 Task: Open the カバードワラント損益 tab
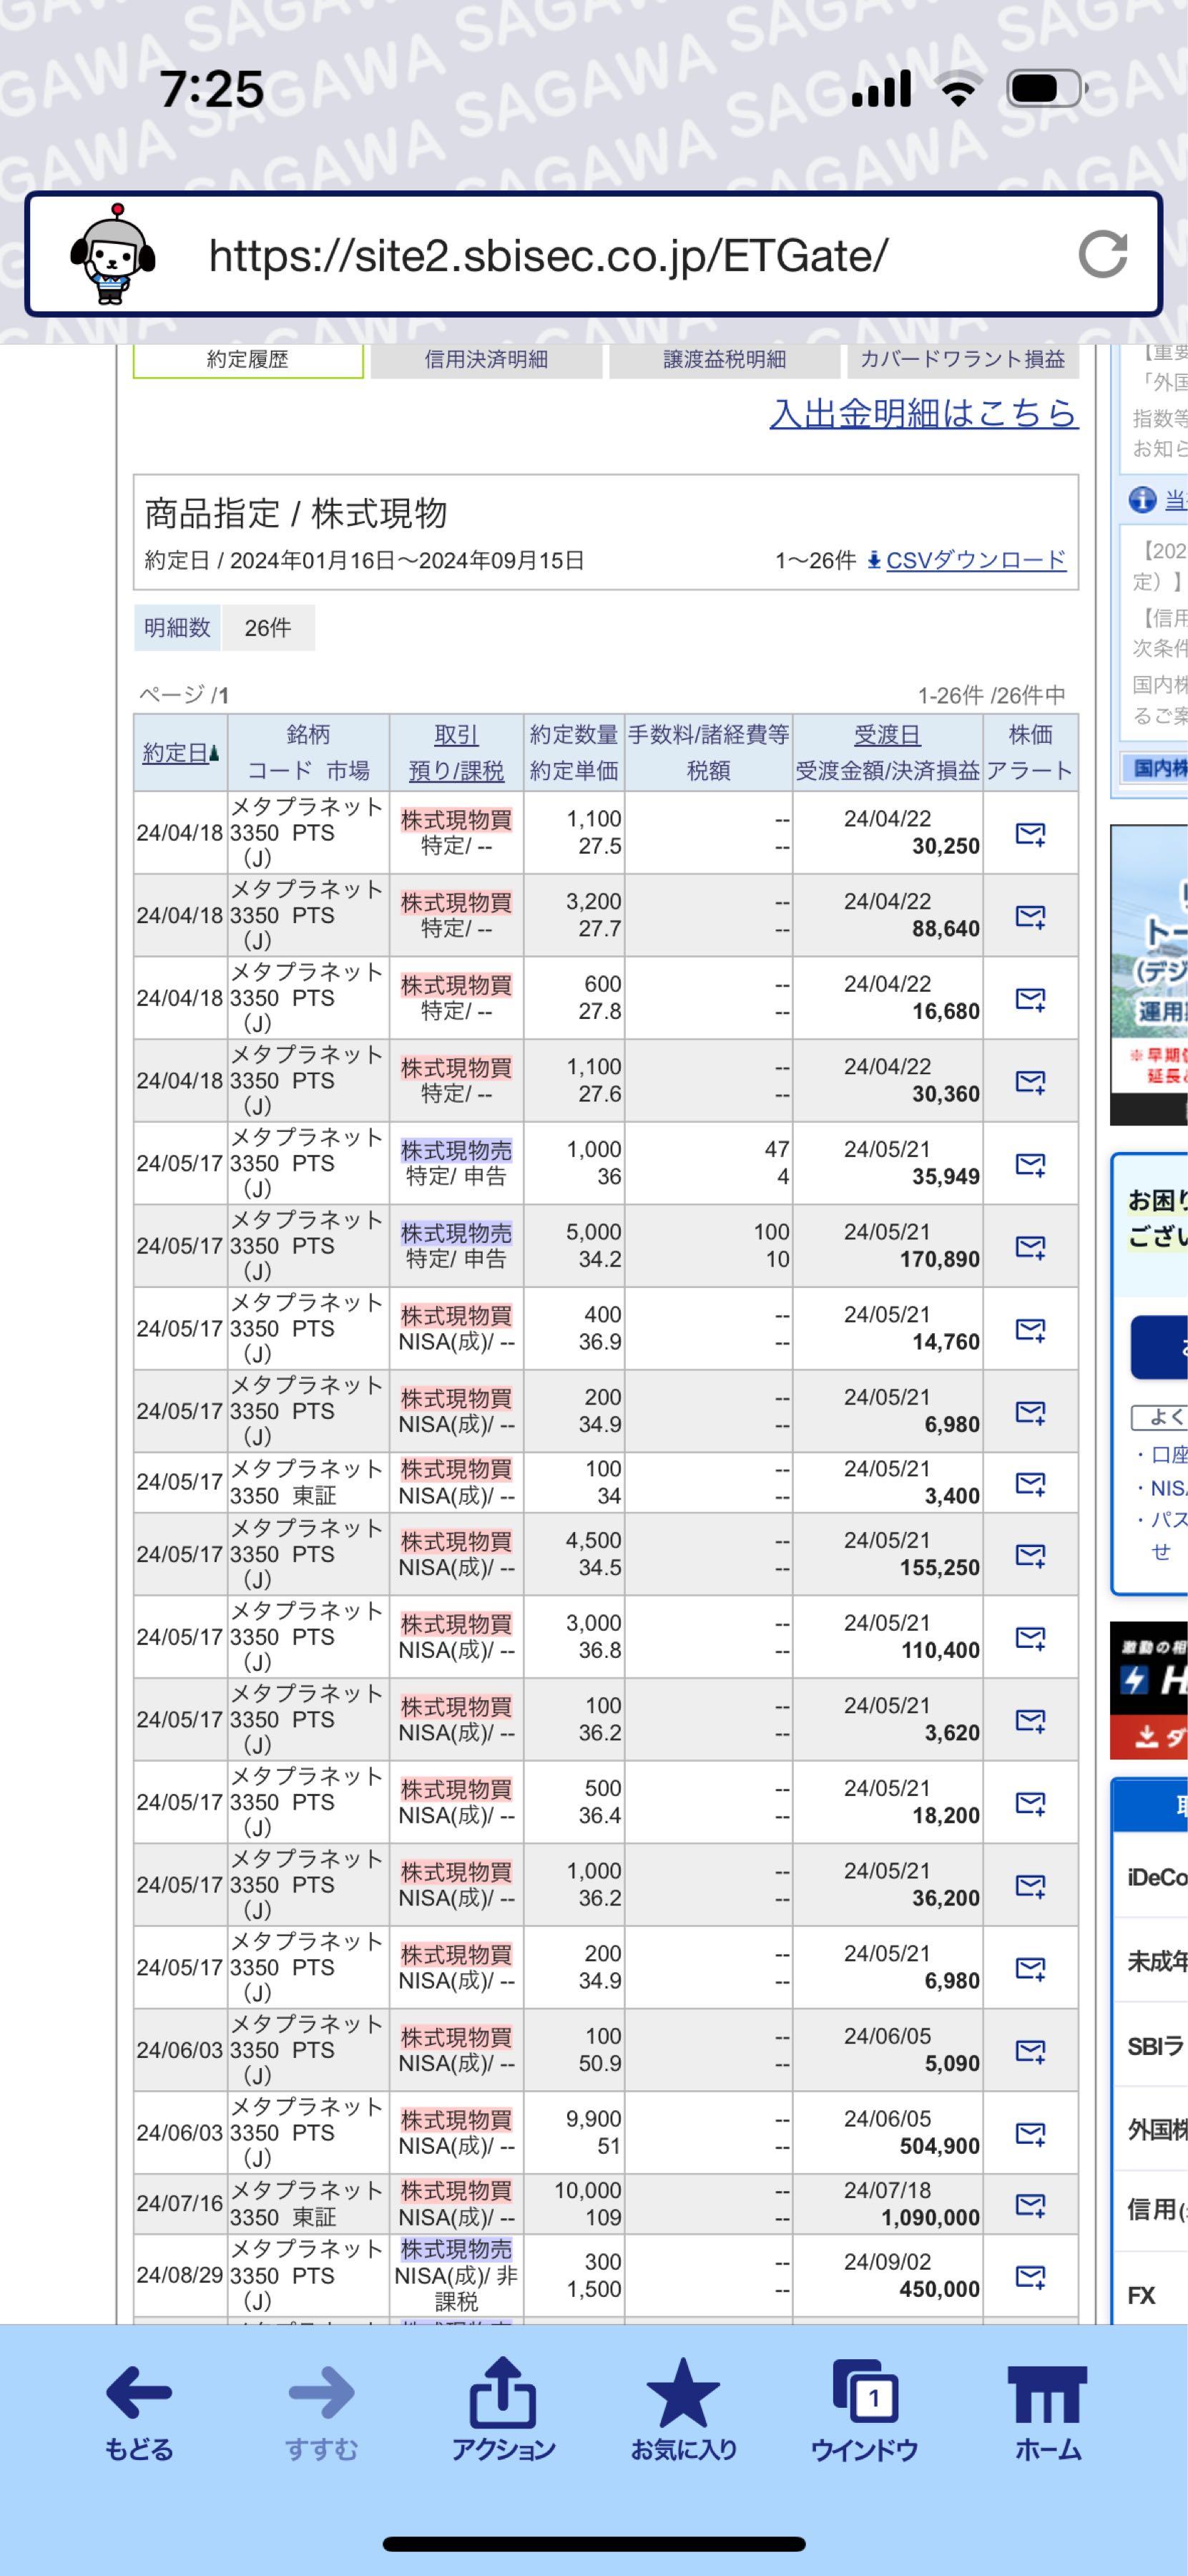pos(962,360)
